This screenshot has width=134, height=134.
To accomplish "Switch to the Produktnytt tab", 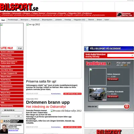I will click(x=35, y=20).
